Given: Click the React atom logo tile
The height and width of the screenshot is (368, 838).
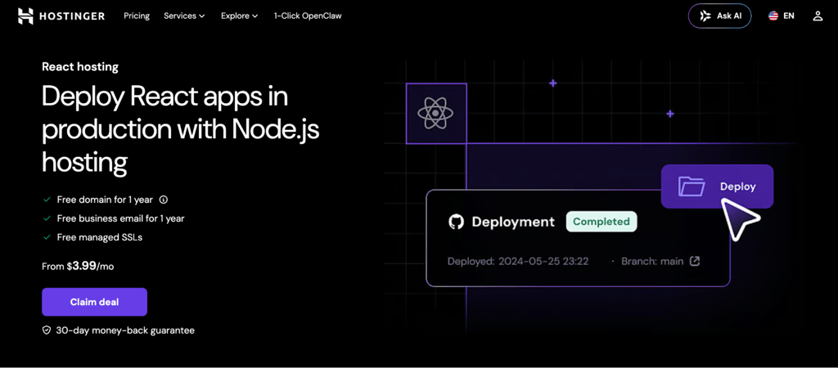Looking at the screenshot, I should click(x=436, y=113).
